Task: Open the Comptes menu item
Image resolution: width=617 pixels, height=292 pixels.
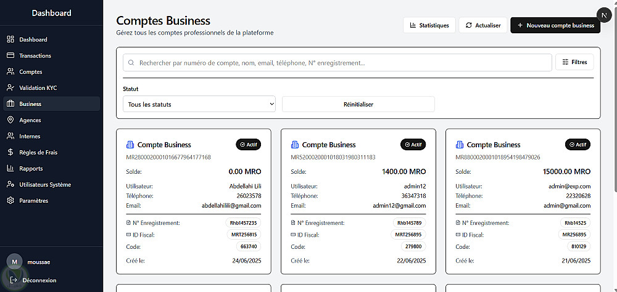Action: tap(30, 72)
